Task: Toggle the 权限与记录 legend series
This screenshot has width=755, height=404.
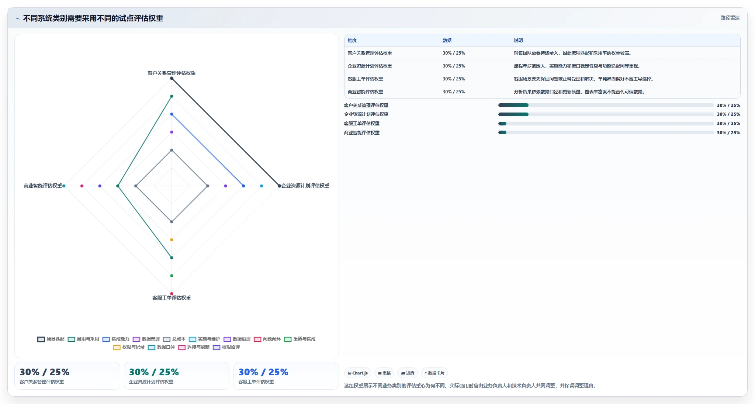Action: pyautogui.click(x=129, y=347)
